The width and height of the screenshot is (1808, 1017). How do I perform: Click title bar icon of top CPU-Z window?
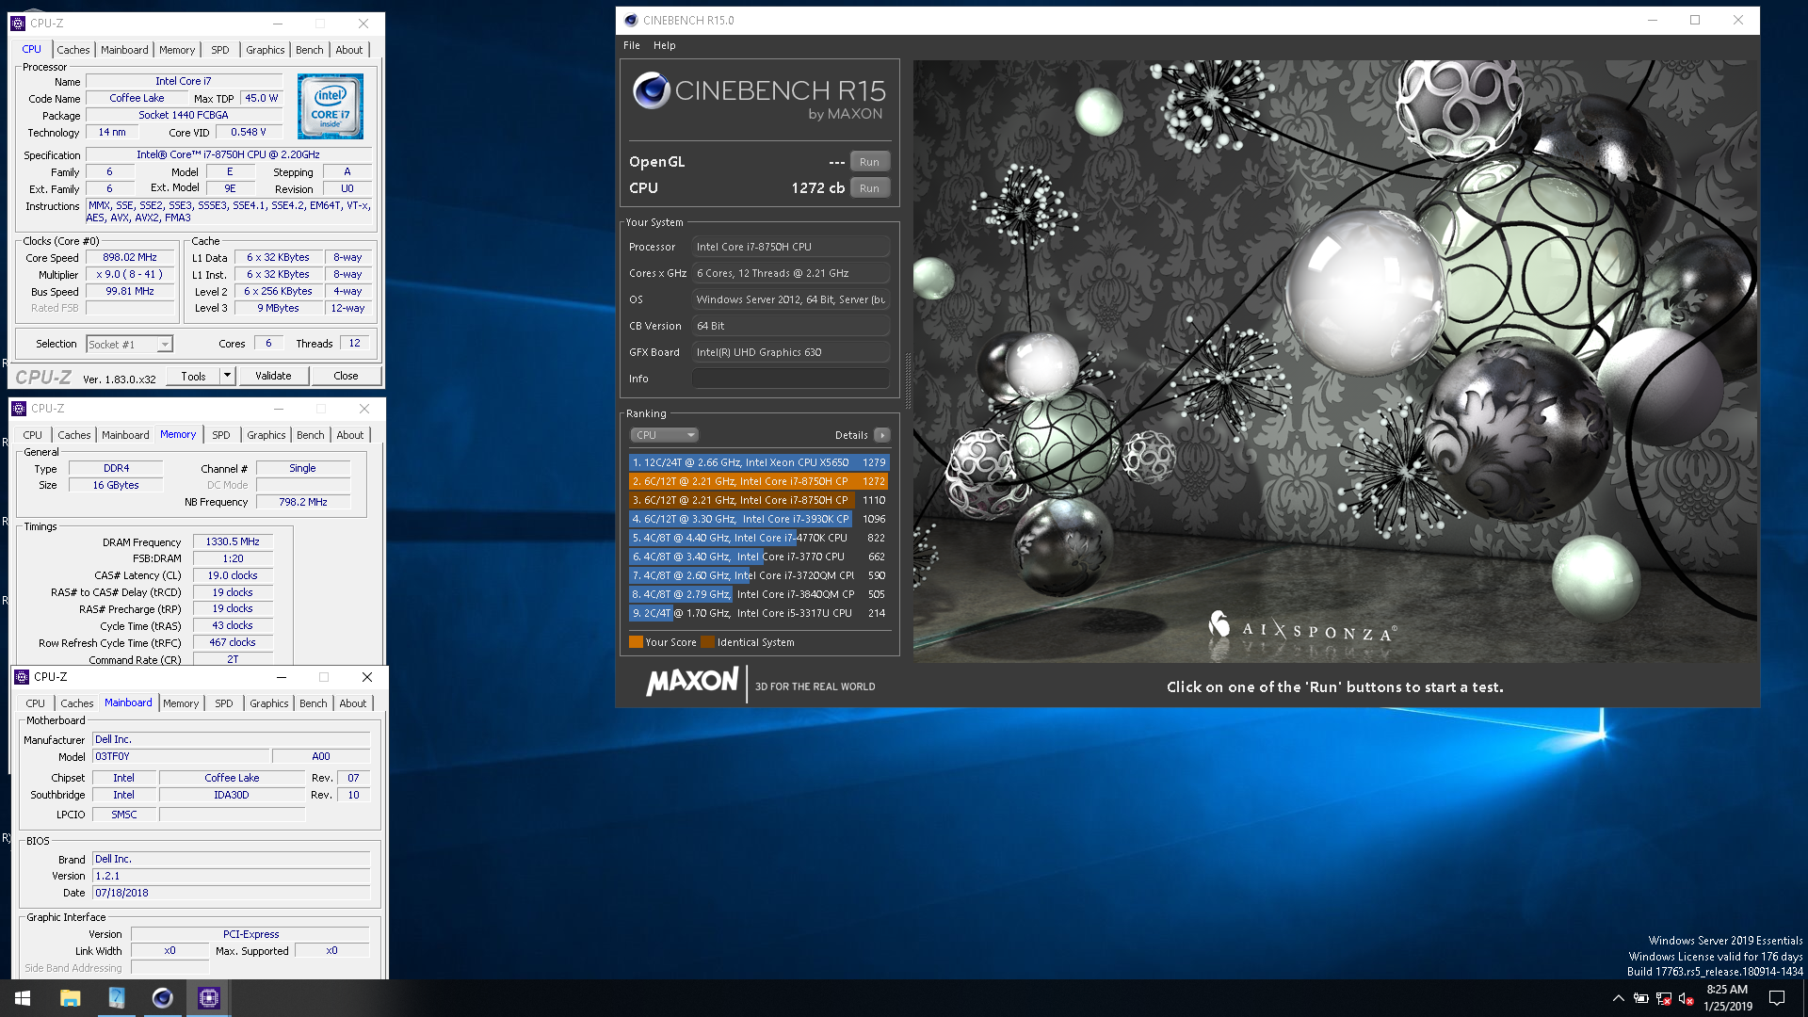(18, 23)
